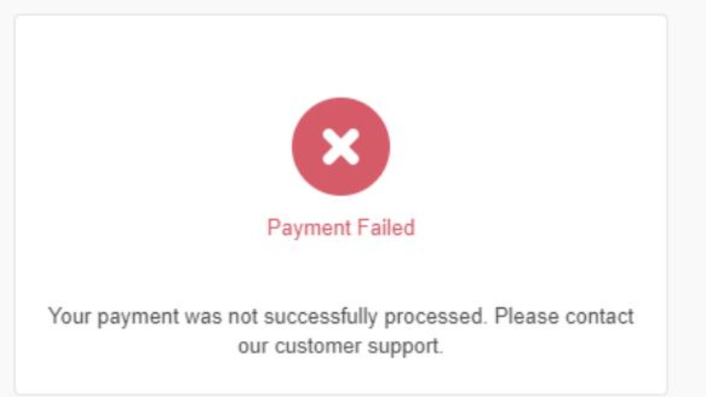Screen dimensions: 706x397
Task: Click the red circular error icon
Action: 341,147
